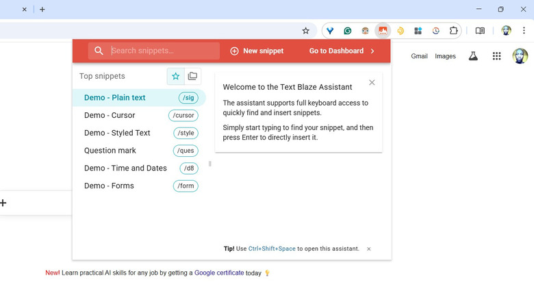534x300 pixels.
Task: Select Demo - Time and Dates snippet
Action: (x=139, y=168)
